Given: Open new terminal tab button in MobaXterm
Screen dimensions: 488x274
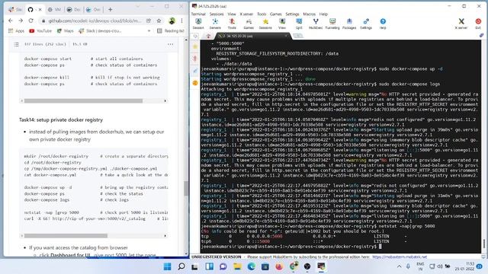Looking at the screenshot, I should 298,36.
